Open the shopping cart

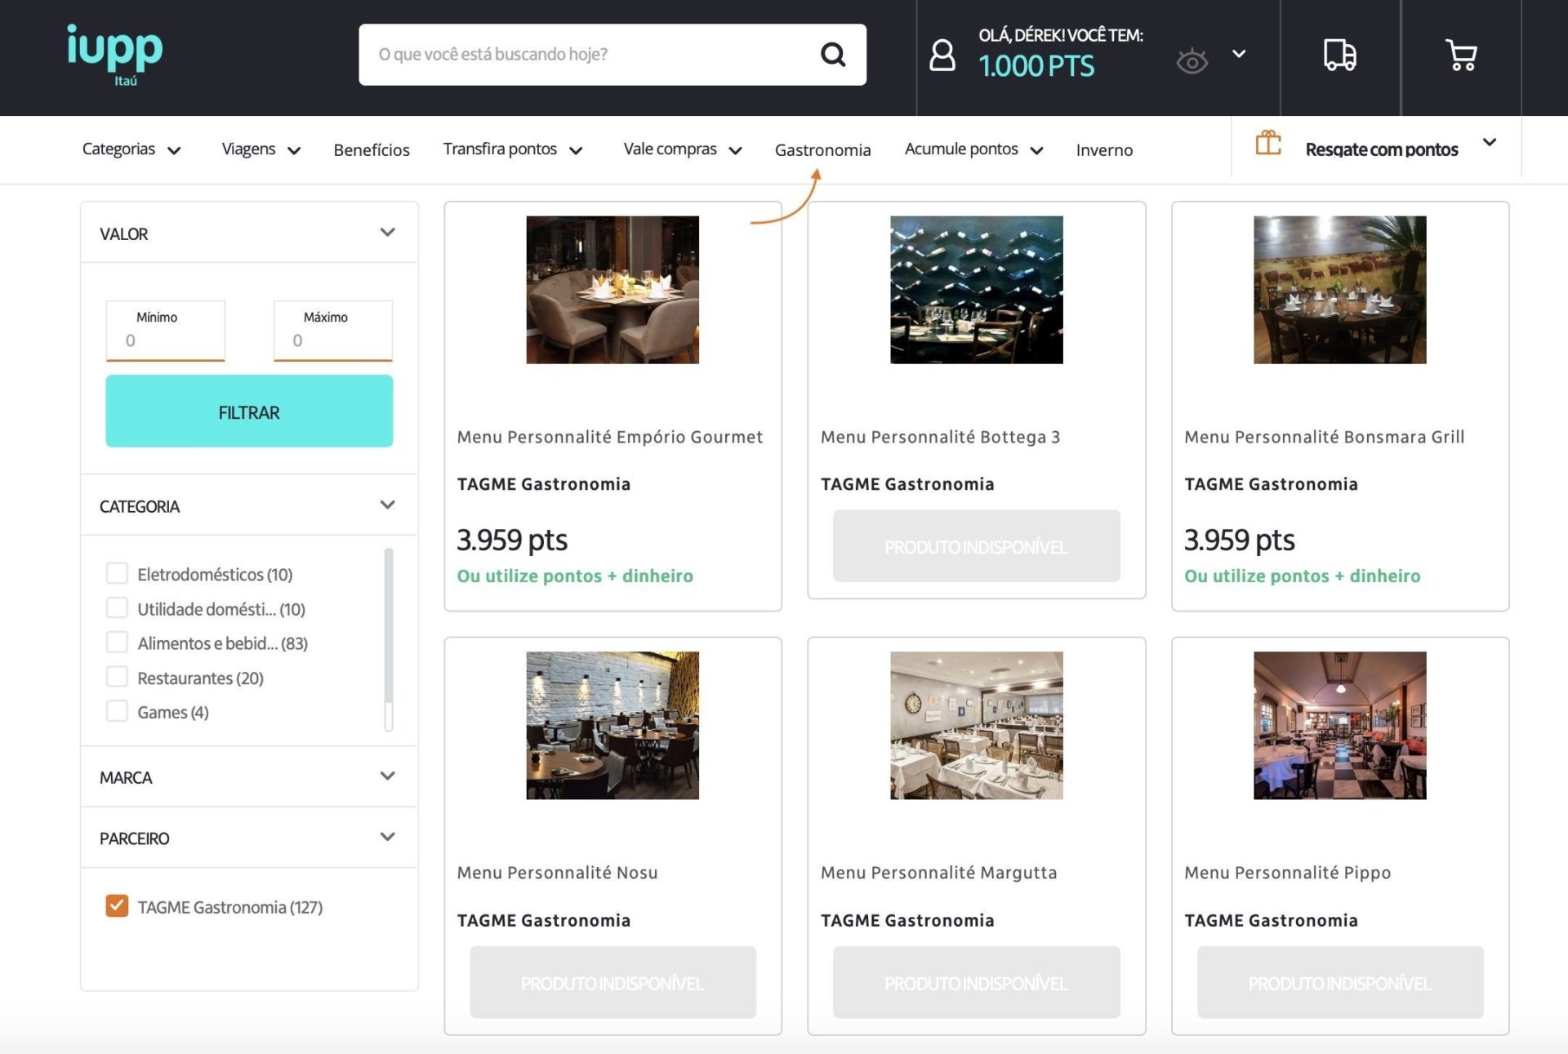(x=1460, y=55)
